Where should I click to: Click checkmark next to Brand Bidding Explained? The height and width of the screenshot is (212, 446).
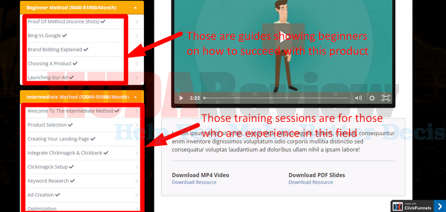[x=86, y=50]
